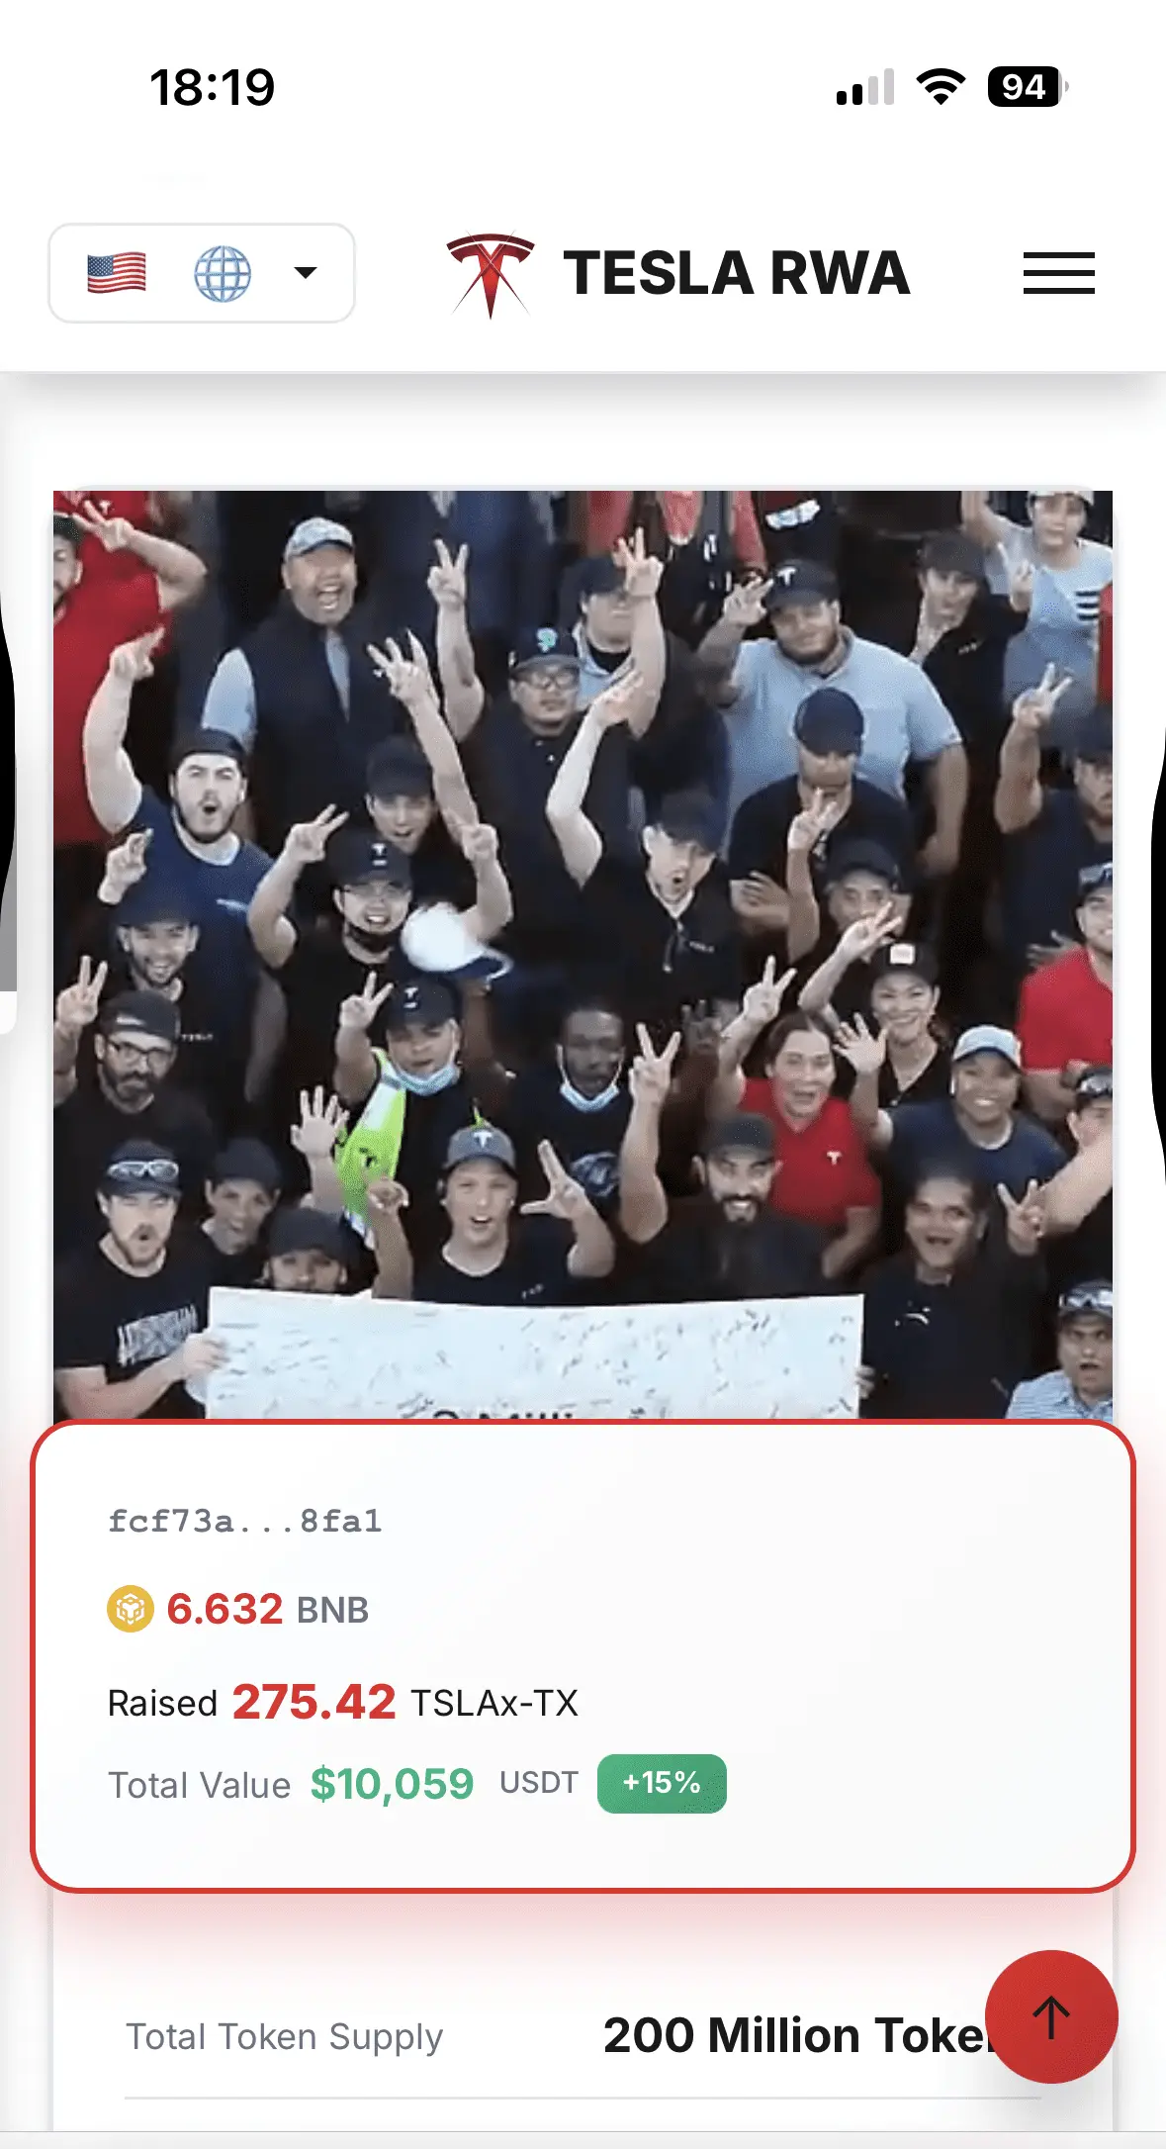Tap the crowd celebration photo

(x=583, y=955)
